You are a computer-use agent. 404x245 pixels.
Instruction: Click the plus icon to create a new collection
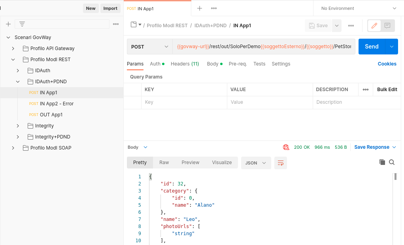(8, 24)
